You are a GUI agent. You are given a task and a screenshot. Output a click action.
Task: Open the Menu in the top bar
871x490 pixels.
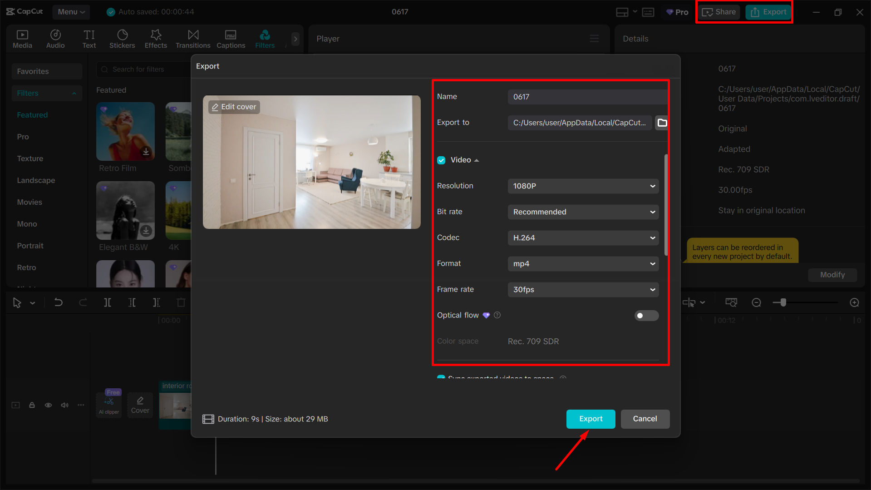point(71,12)
